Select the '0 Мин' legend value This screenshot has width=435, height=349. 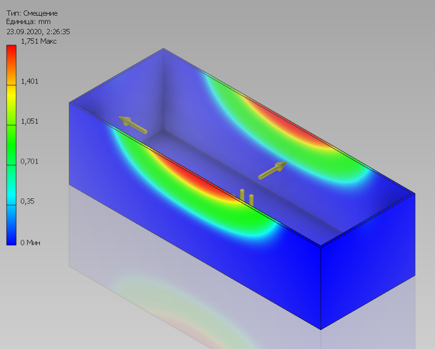point(30,243)
